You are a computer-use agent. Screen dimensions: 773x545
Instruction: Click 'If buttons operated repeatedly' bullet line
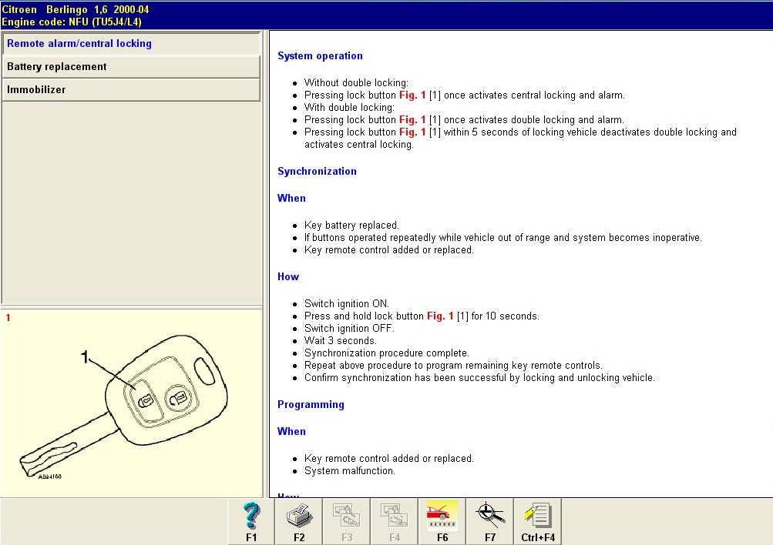(x=502, y=238)
